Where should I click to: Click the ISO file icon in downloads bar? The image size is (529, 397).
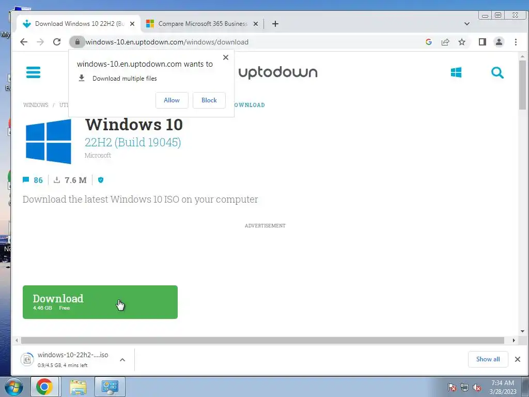click(27, 360)
